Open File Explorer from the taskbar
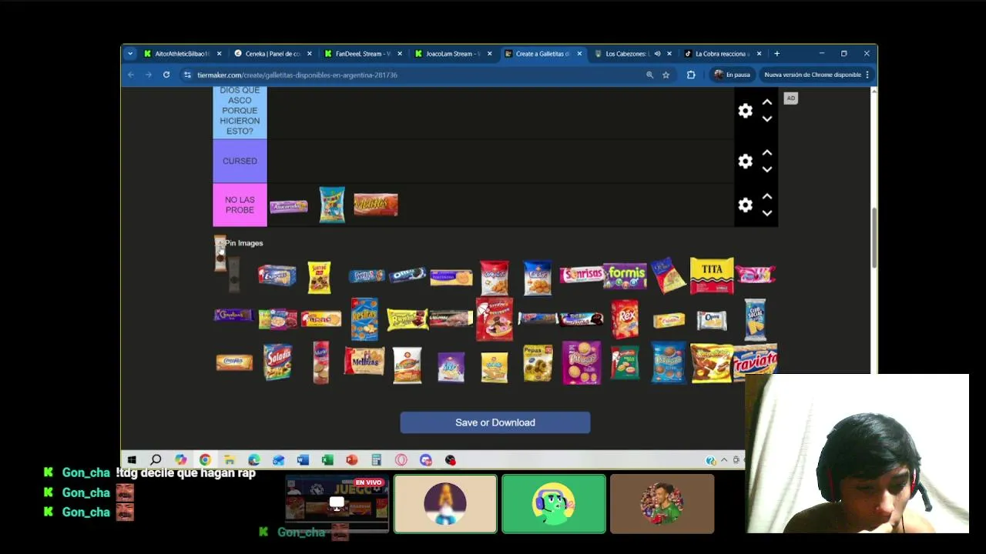Image resolution: width=986 pixels, height=554 pixels. point(230,460)
